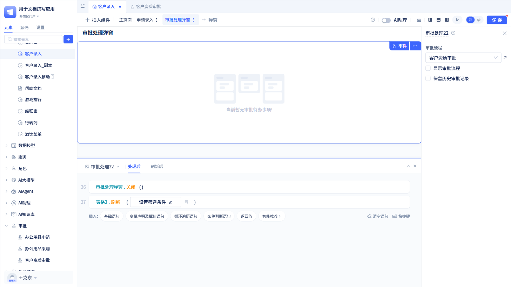511x287 pixels.
Task: Check the 显示审批流程 checkbox
Action: 428,68
